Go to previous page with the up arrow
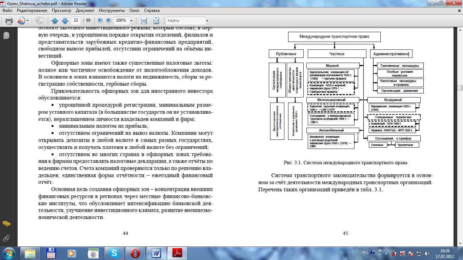Image resolution: width=463 pixels, height=260 pixels. (x=55, y=20)
